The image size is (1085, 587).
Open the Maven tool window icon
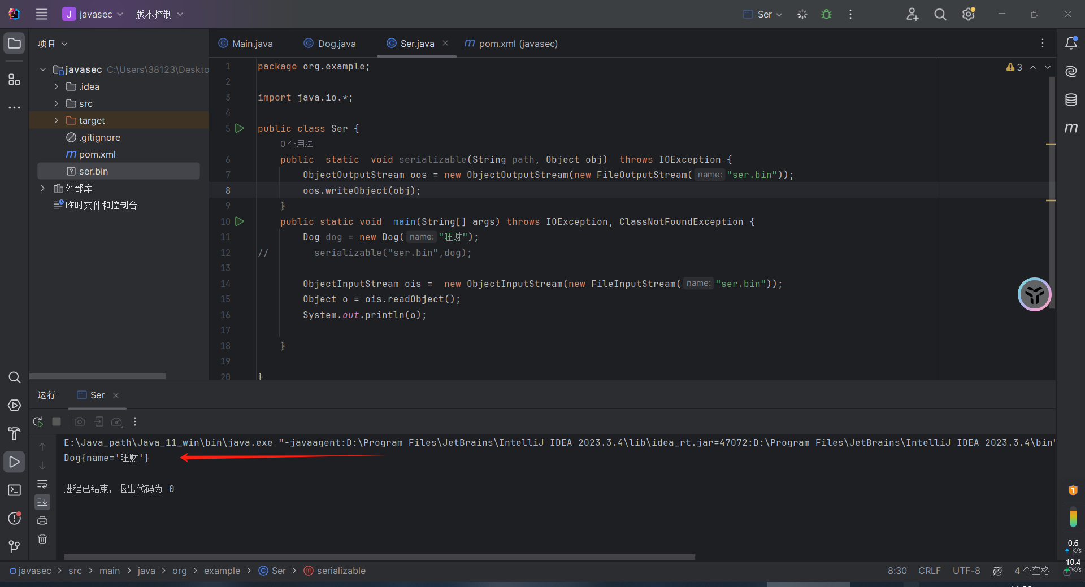pos(1071,128)
